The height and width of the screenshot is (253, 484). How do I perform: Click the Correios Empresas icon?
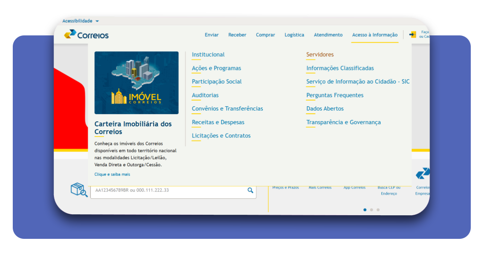(x=423, y=174)
